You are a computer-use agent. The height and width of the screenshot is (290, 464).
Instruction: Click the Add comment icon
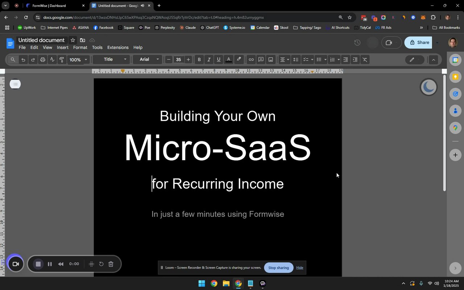(261, 60)
